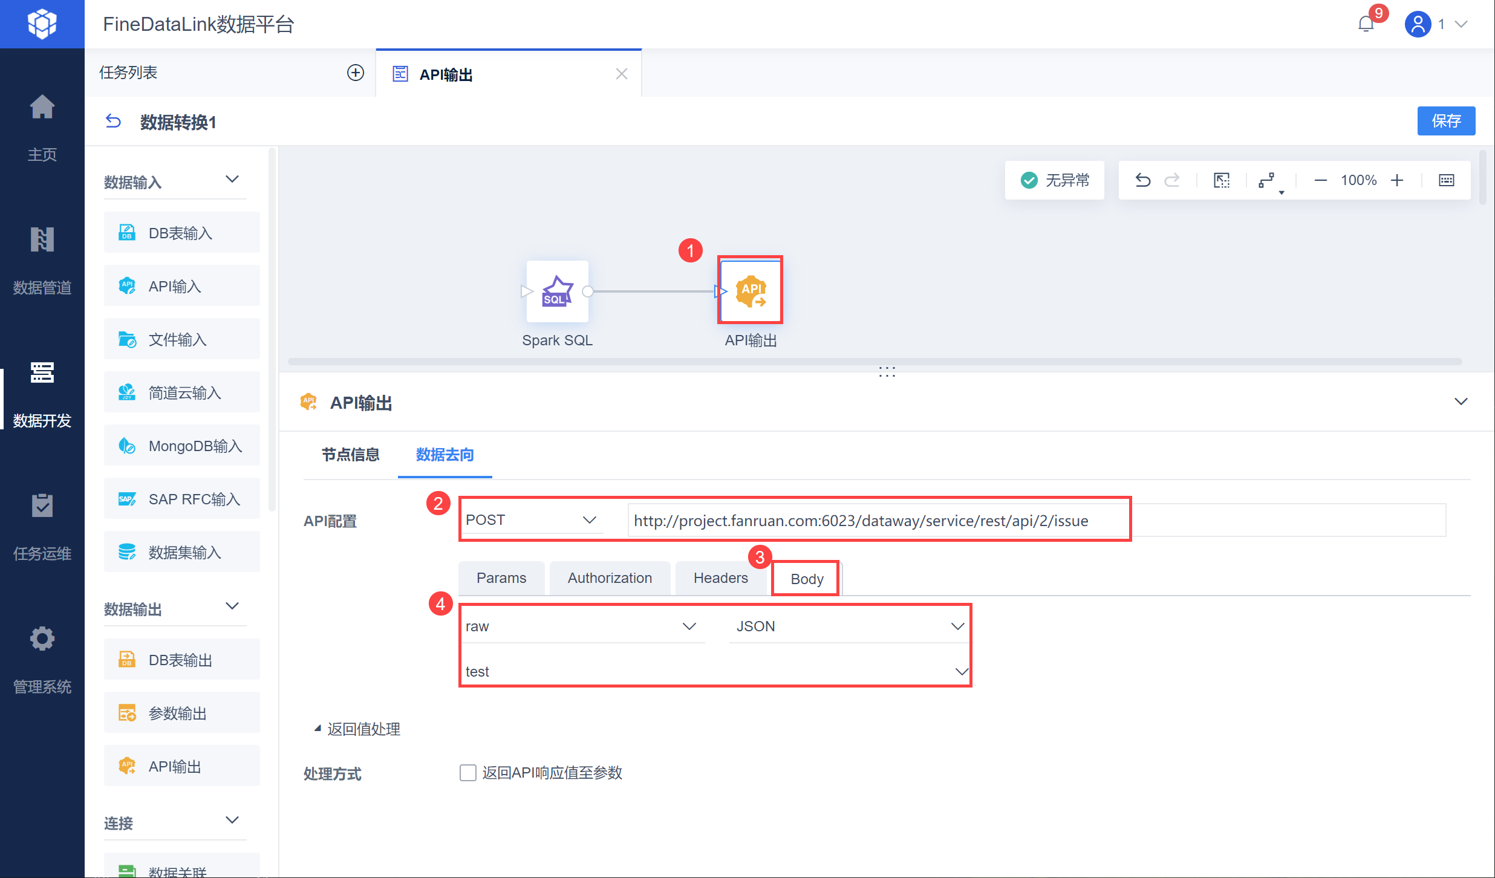
Task: Close the API输出 tab
Action: [621, 74]
